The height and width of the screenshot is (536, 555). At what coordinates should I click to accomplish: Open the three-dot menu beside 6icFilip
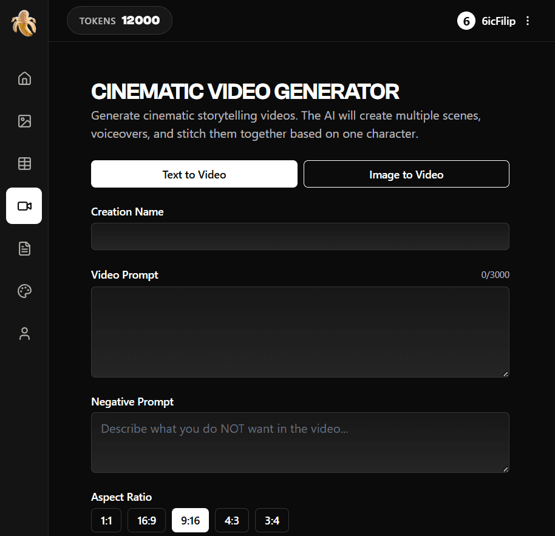pos(528,21)
